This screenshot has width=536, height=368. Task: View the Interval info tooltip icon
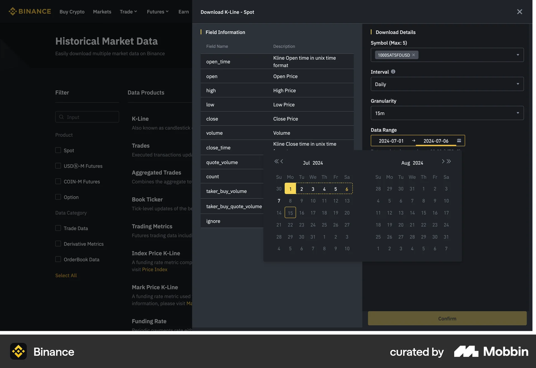pyautogui.click(x=393, y=72)
